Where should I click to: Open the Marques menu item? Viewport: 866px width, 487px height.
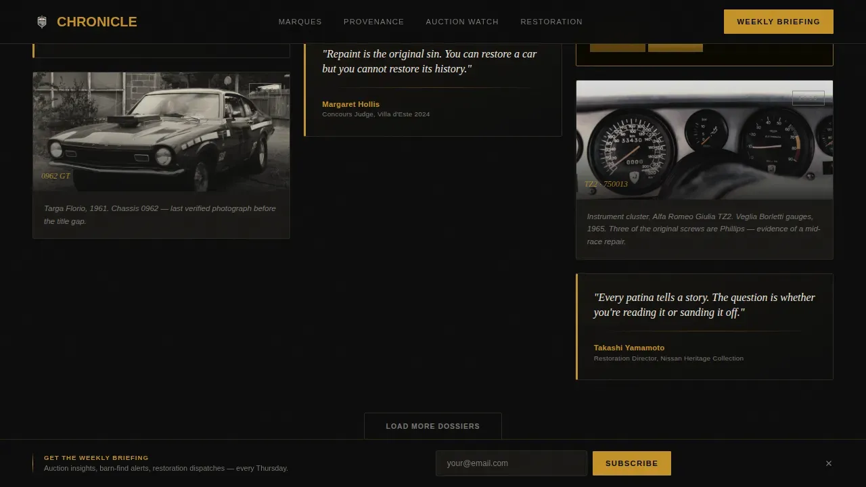pos(300,22)
